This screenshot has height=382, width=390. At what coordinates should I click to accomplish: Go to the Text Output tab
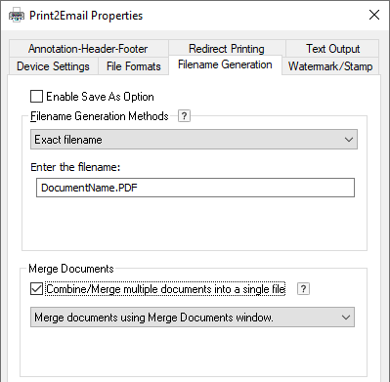332,49
